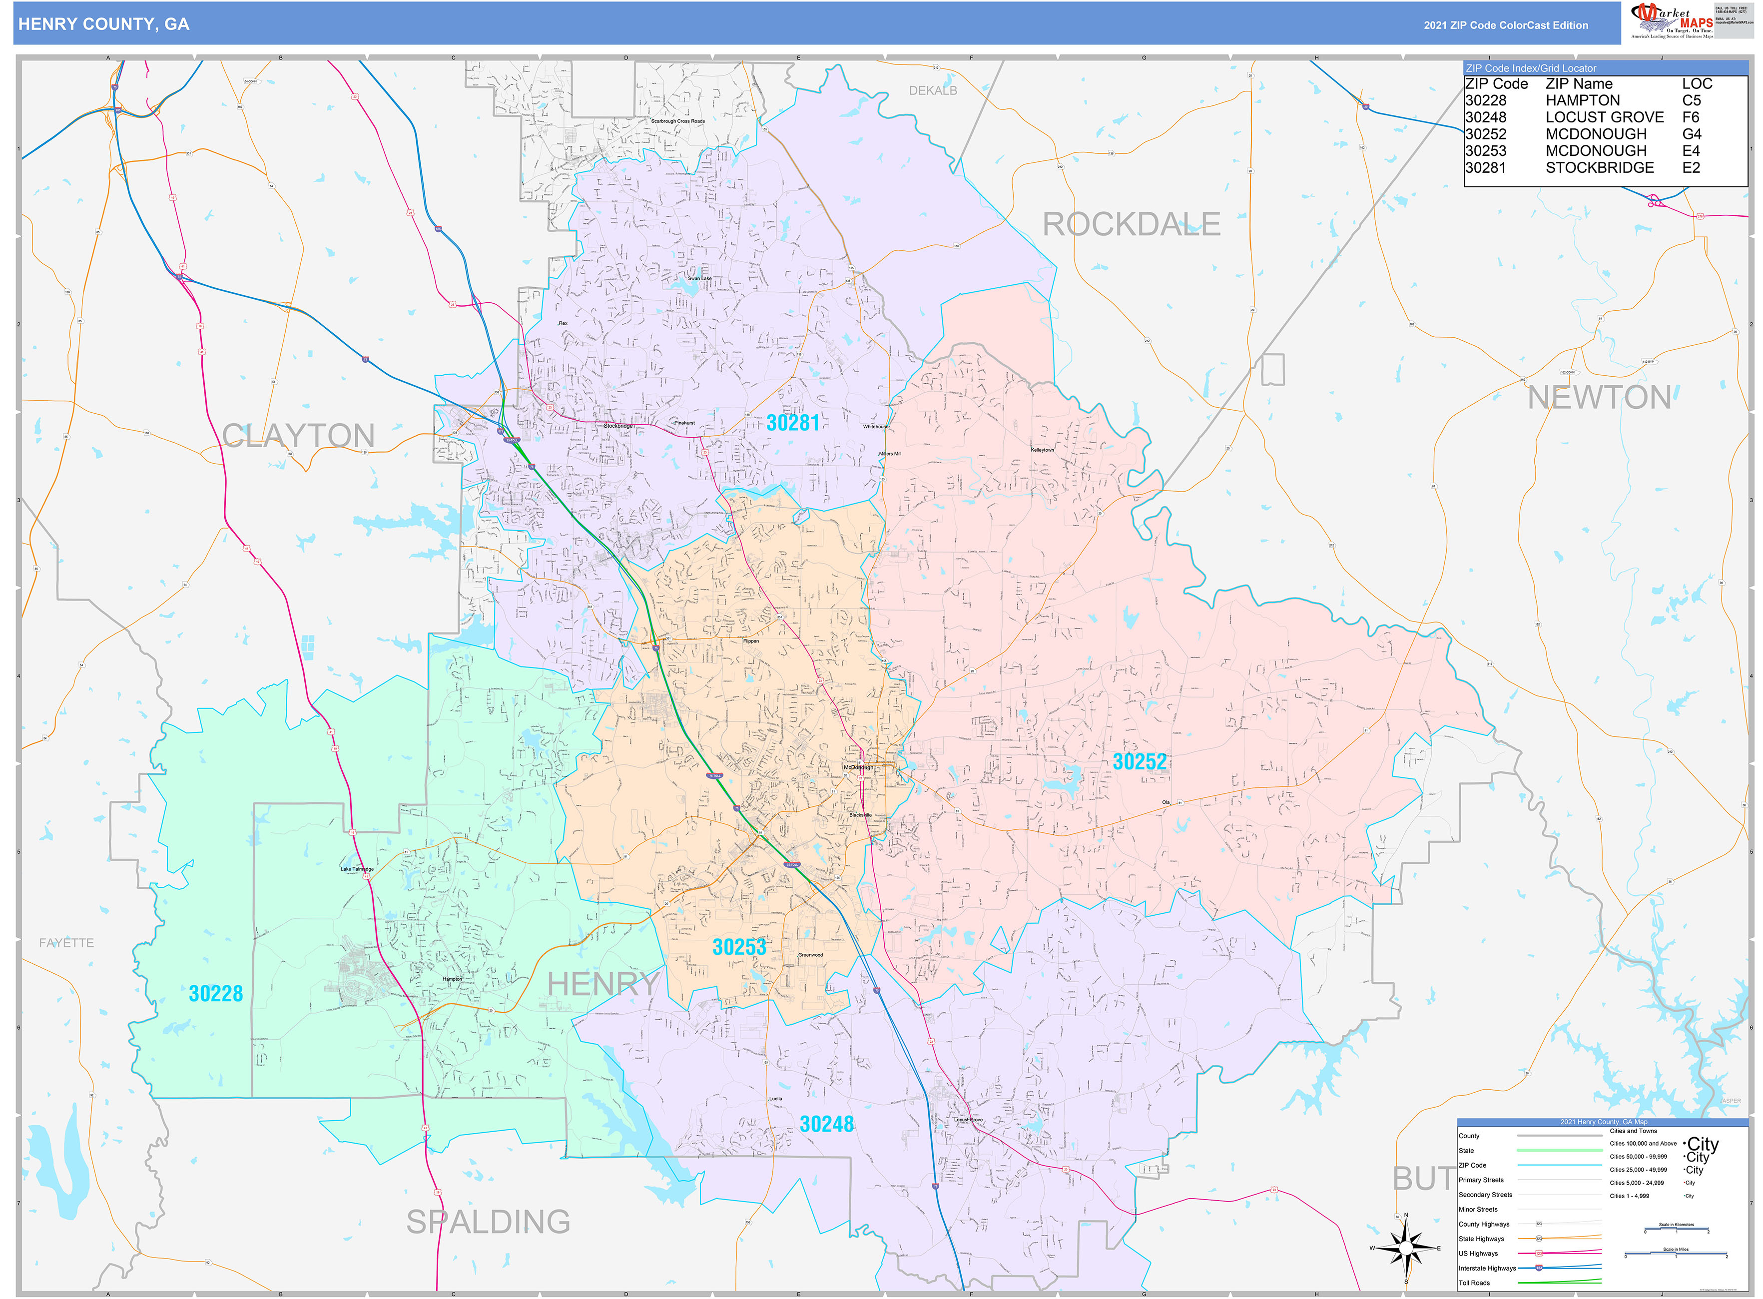Click the State green line sample in legend
The width and height of the screenshot is (1763, 1299).
1559,1151
